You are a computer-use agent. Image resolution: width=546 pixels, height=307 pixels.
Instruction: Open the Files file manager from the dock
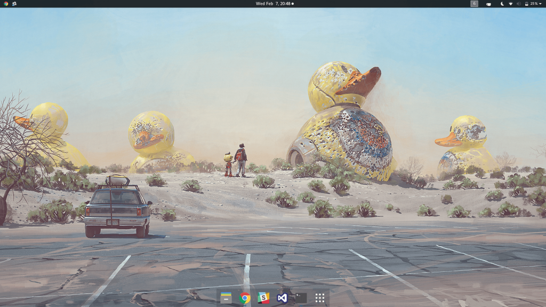pos(226,298)
